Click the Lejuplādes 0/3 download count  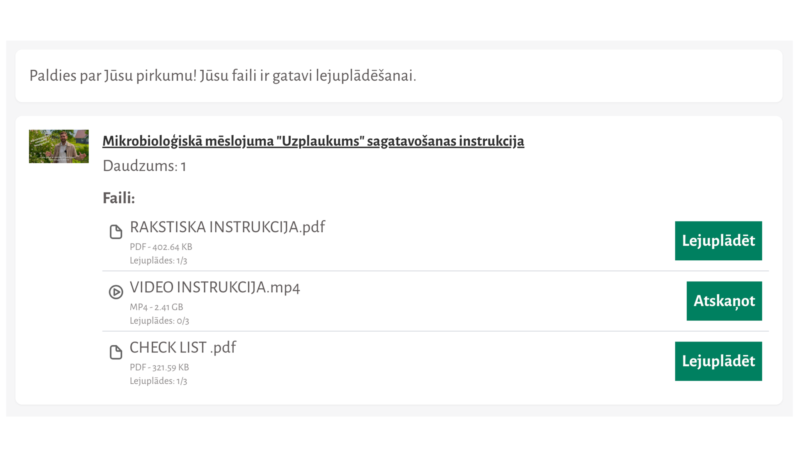(160, 321)
